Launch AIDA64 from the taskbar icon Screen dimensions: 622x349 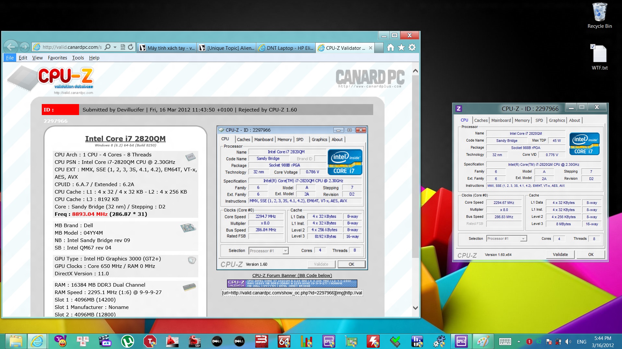[284, 341]
